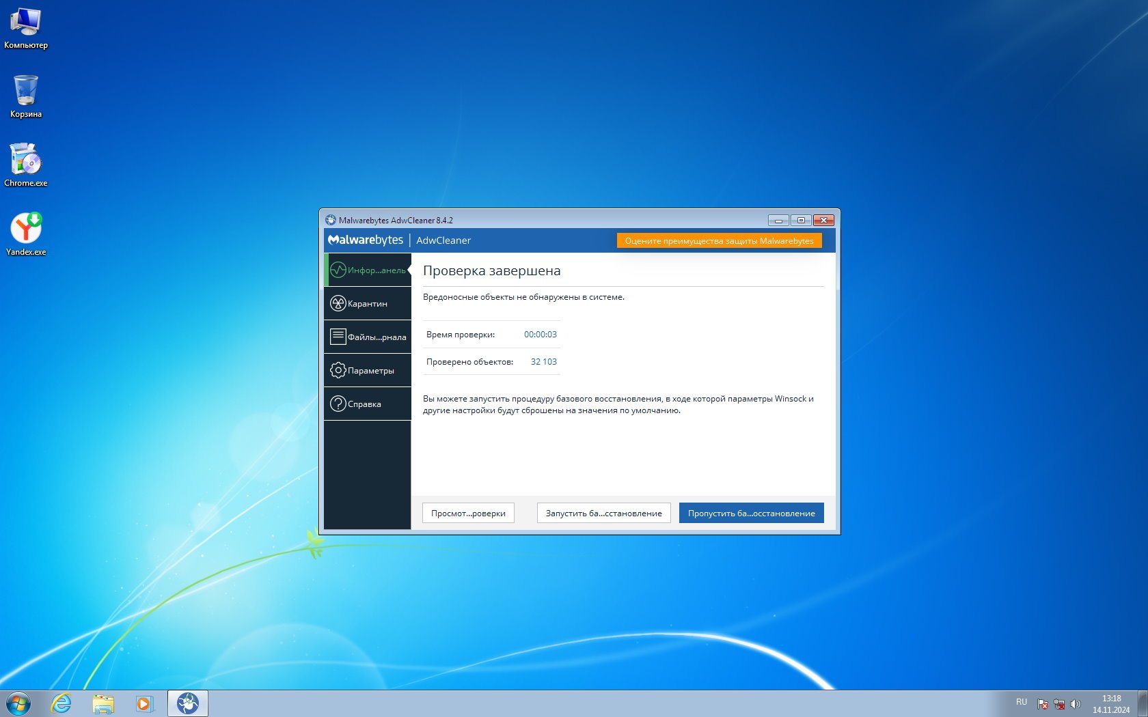Open Параметры settings gear in sidebar
This screenshot has height=717, width=1148.
click(367, 370)
